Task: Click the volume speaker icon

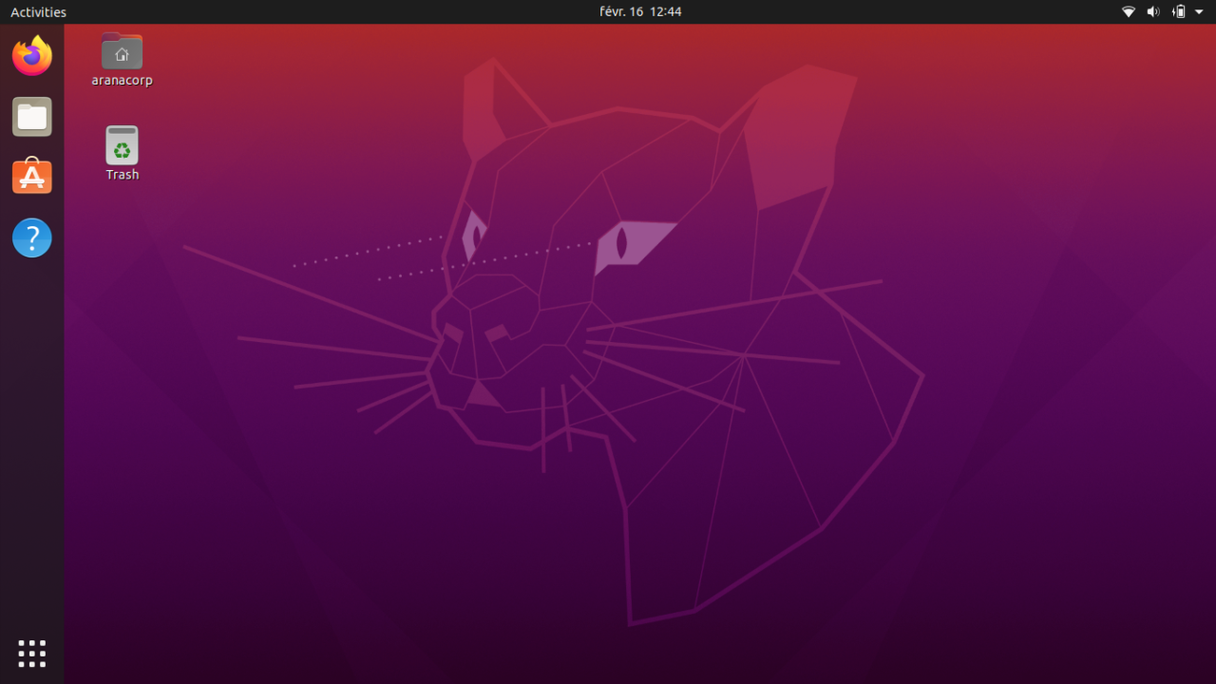Action: click(1153, 11)
